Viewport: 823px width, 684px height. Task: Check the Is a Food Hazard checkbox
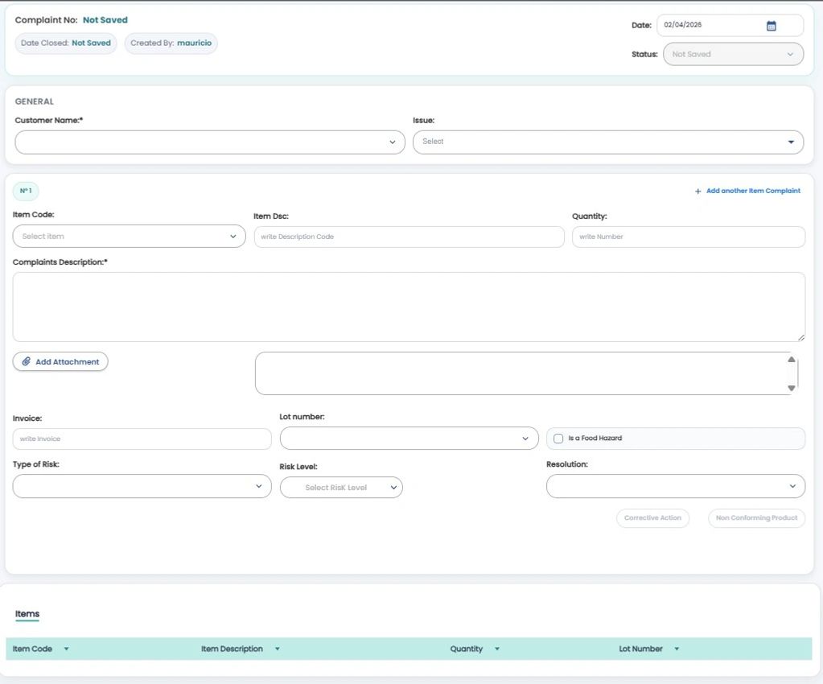pos(558,439)
